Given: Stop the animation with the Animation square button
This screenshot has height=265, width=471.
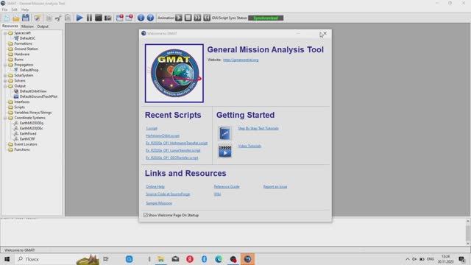Looking at the screenshot, I should click(x=188, y=18).
